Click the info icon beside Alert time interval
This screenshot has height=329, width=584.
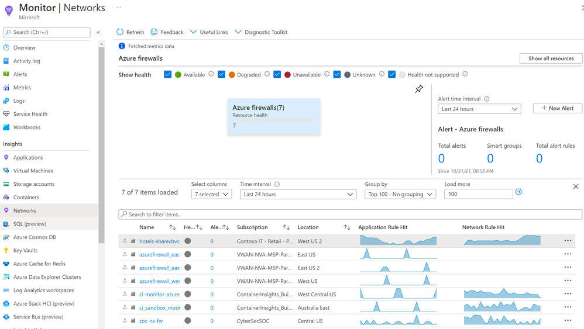click(x=487, y=99)
